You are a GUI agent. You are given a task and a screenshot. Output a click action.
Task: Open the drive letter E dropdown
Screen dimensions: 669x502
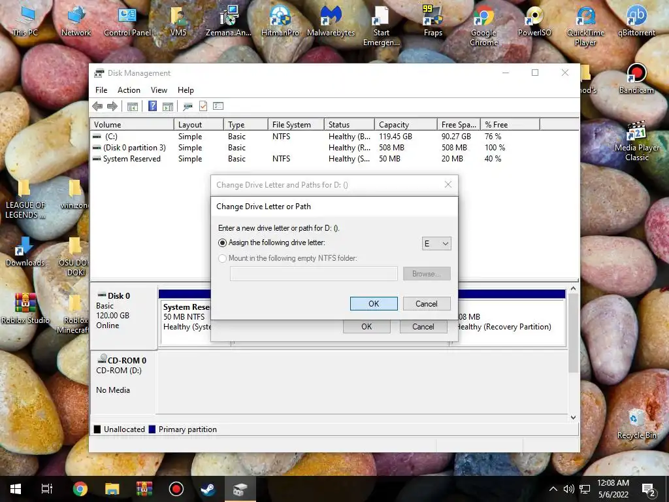pos(436,243)
